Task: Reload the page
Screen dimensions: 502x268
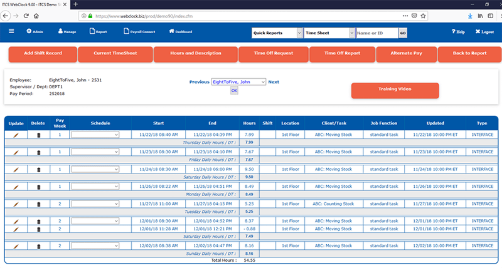Action: 26,16
